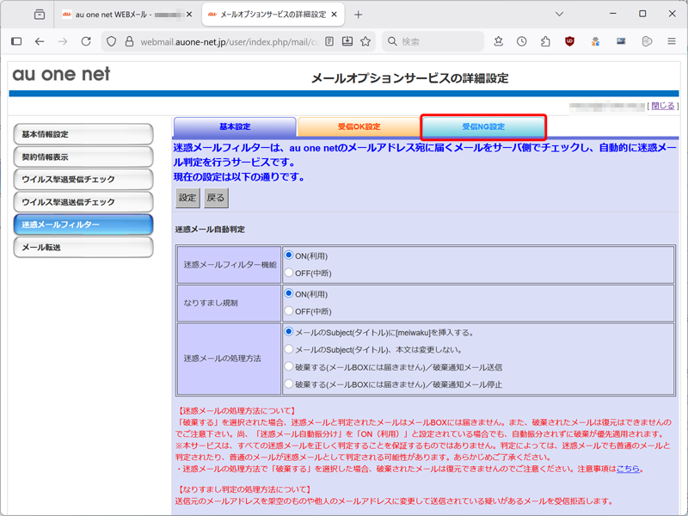Viewport: 688px width, 516px height.
Task: Set 迷惑メールフィルター機能 to OFF(中断)
Action: coord(289,273)
